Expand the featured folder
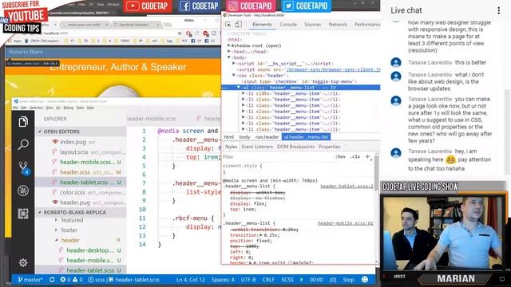The width and height of the screenshot is (511, 287). pyautogui.click(x=57, y=220)
